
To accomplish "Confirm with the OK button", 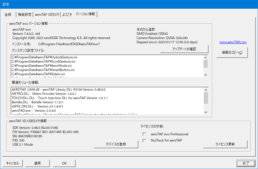I will (64, 163).
